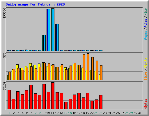Click day label "19" on the axis

click(87, 113)
